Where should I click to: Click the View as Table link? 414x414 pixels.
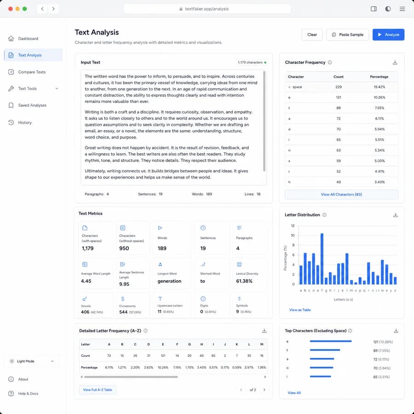coord(300,310)
